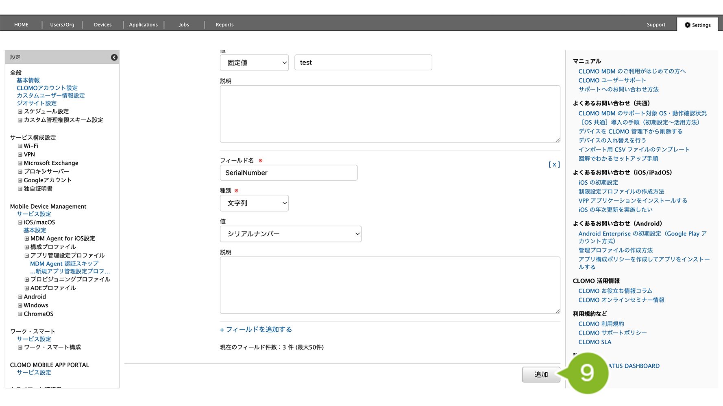
Task: Collapse アプリ管理設定プロファイル tree node
Action: point(27,256)
